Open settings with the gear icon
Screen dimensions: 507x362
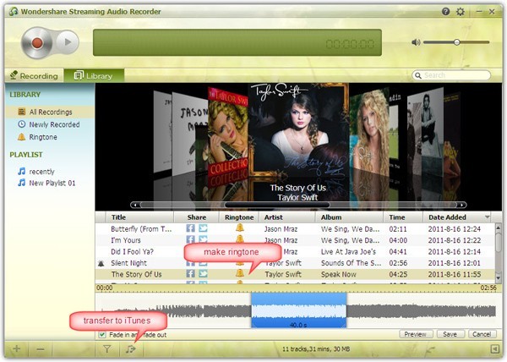pyautogui.click(x=460, y=12)
